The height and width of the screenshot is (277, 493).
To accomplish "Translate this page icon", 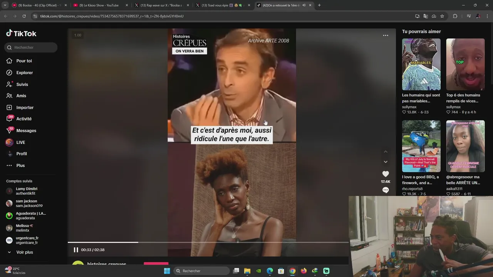I will click(x=426, y=16).
